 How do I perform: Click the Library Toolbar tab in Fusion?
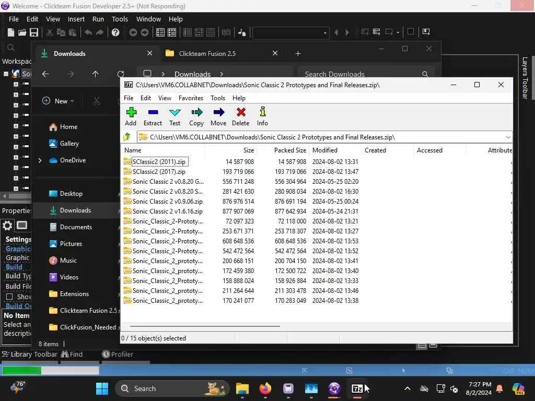[30, 355]
